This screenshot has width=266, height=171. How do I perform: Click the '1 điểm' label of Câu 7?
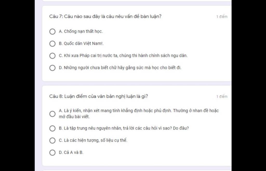pyautogui.click(x=222, y=17)
